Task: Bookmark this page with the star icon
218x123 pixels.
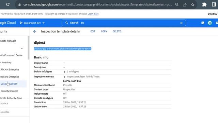Action: tap(192, 4)
